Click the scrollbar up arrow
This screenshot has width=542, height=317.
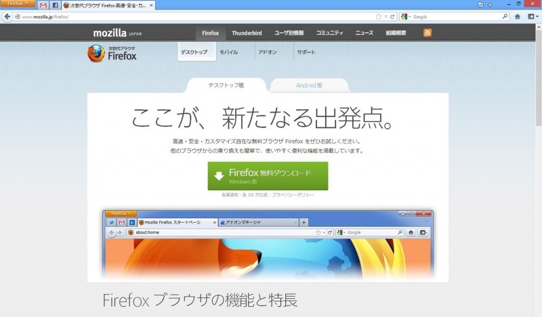click(539, 27)
